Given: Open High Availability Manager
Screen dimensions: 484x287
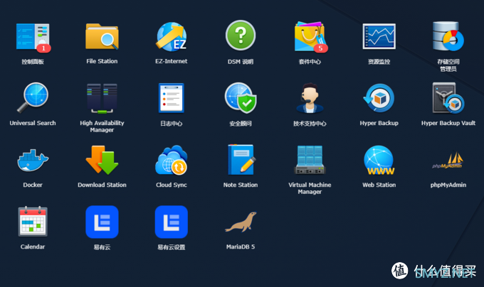Looking at the screenshot, I should (102, 98).
